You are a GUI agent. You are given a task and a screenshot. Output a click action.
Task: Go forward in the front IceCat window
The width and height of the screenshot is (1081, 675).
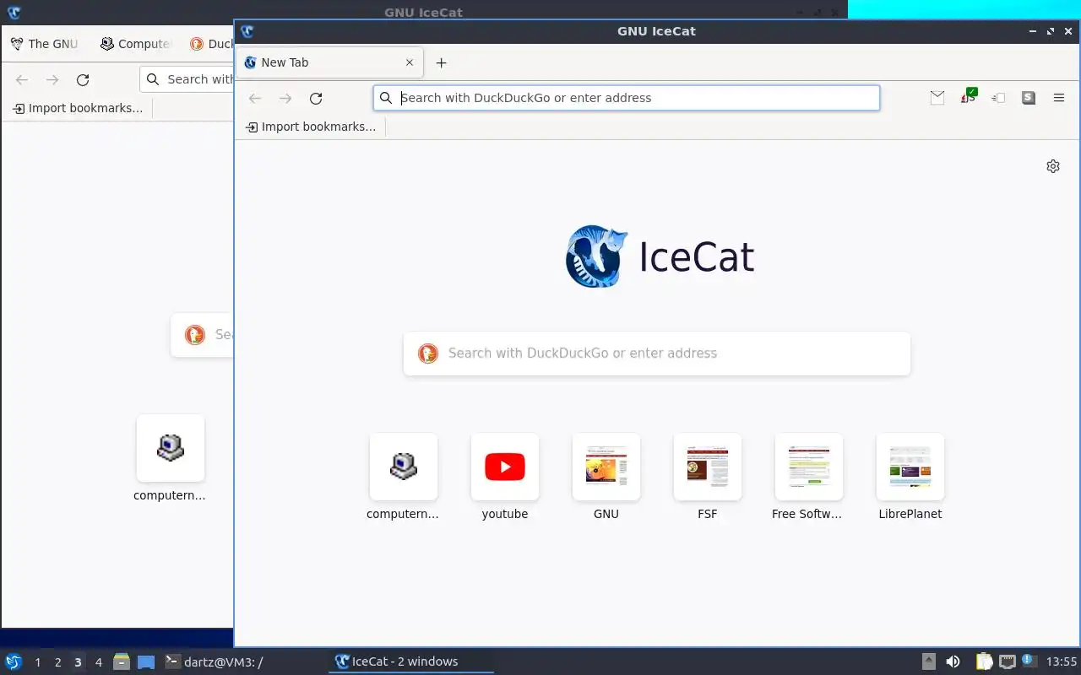pyautogui.click(x=285, y=99)
